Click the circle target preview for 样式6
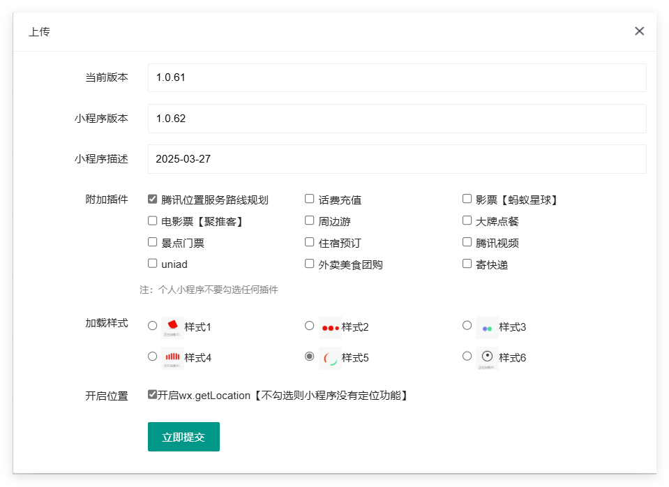 (x=487, y=358)
